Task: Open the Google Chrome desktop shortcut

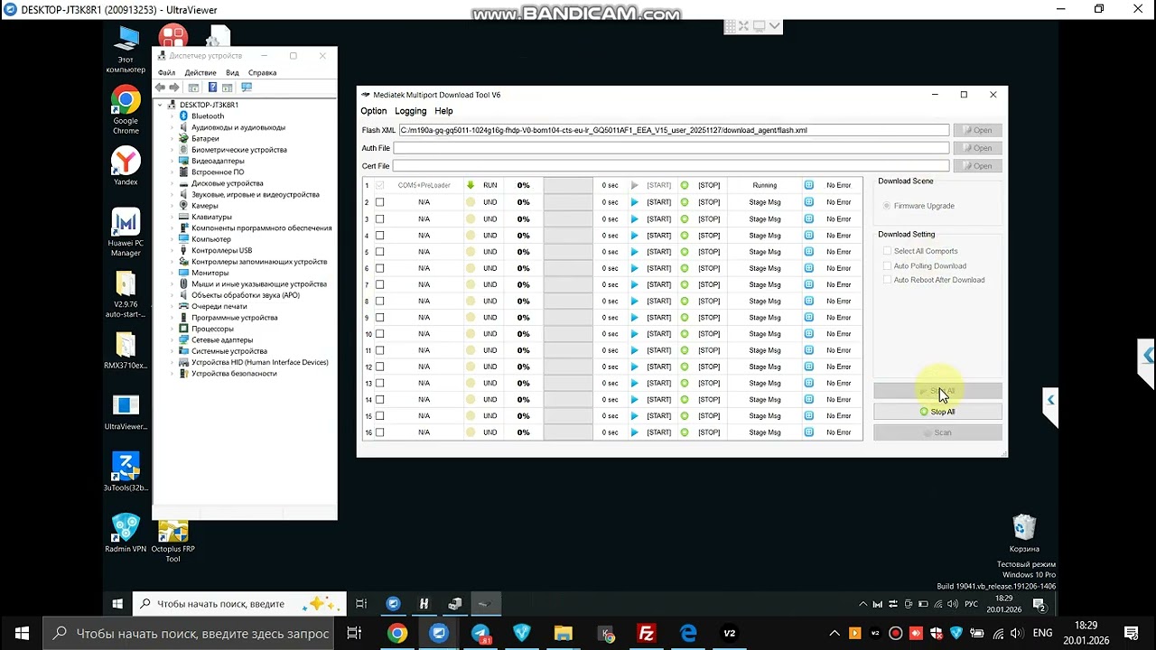Action: point(126,111)
